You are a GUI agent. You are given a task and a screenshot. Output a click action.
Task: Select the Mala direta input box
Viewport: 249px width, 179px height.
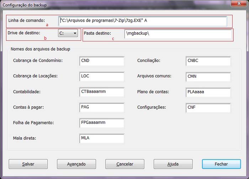102,138
